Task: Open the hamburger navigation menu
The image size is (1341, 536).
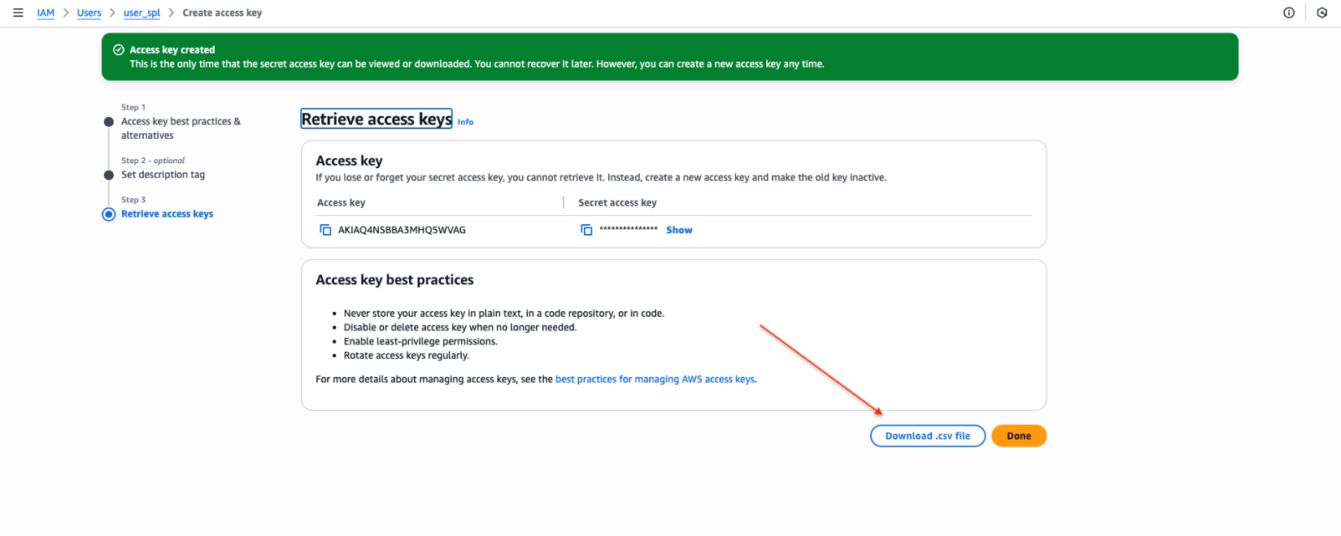Action: pyautogui.click(x=18, y=13)
